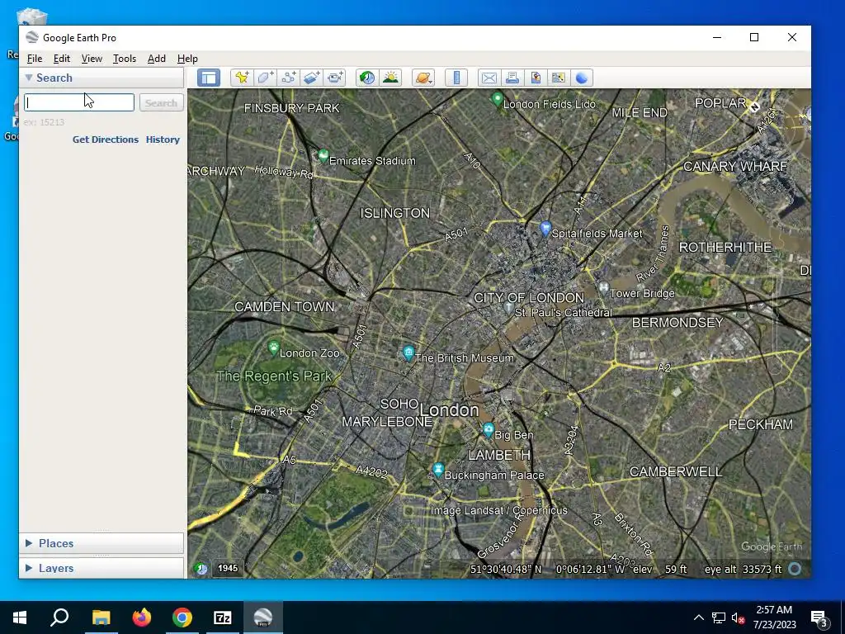The image size is (845, 634).
Task: Click the CANARY WHARF map label
Action: [735, 167]
